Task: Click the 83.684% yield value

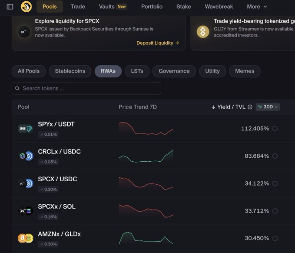Action: (x=257, y=156)
